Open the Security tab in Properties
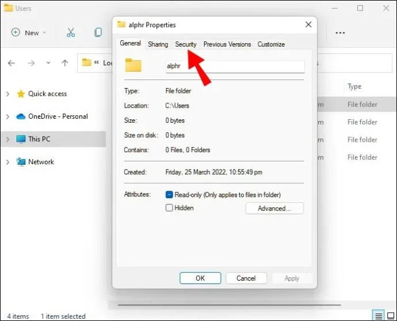This screenshot has width=397, height=321. [186, 44]
